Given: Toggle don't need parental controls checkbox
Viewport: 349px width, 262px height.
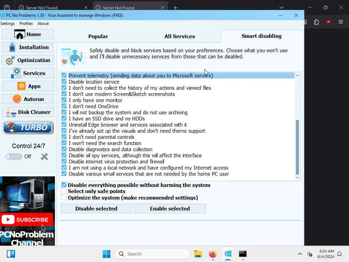Looking at the screenshot, I should tap(64, 137).
